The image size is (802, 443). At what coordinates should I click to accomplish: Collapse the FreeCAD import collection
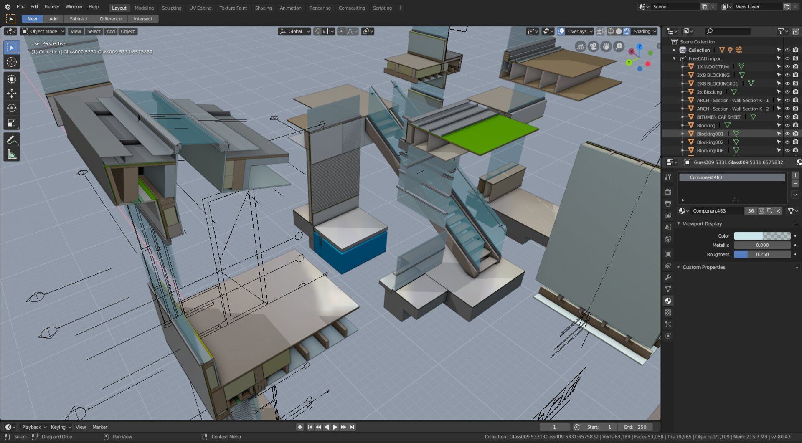point(675,58)
